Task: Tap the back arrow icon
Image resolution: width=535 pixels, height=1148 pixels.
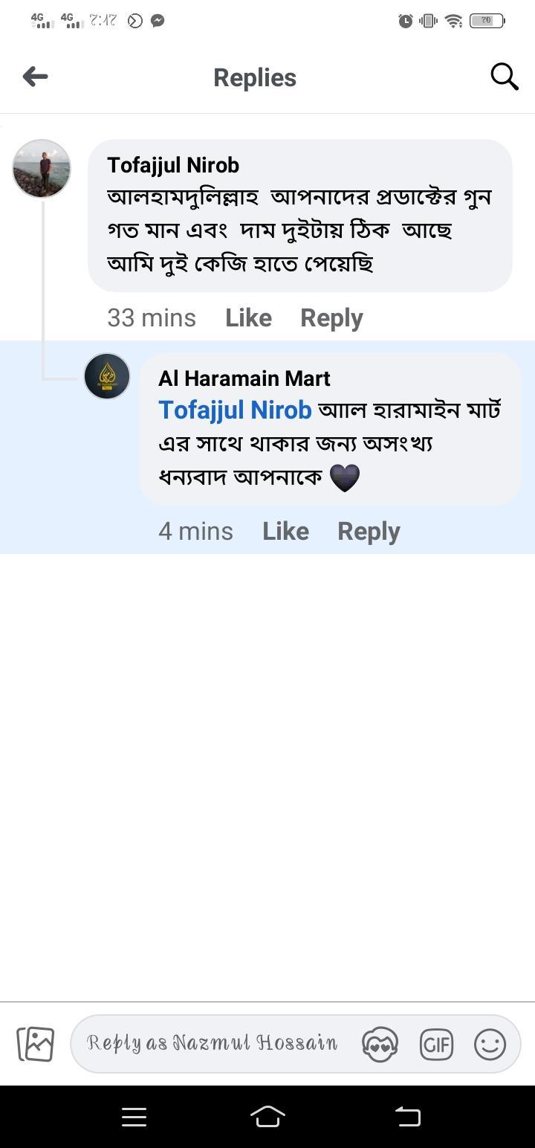Action: point(35,77)
